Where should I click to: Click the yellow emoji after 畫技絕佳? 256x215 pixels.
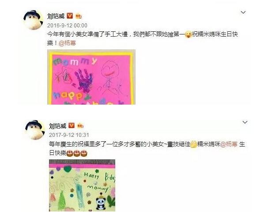tap(194, 144)
